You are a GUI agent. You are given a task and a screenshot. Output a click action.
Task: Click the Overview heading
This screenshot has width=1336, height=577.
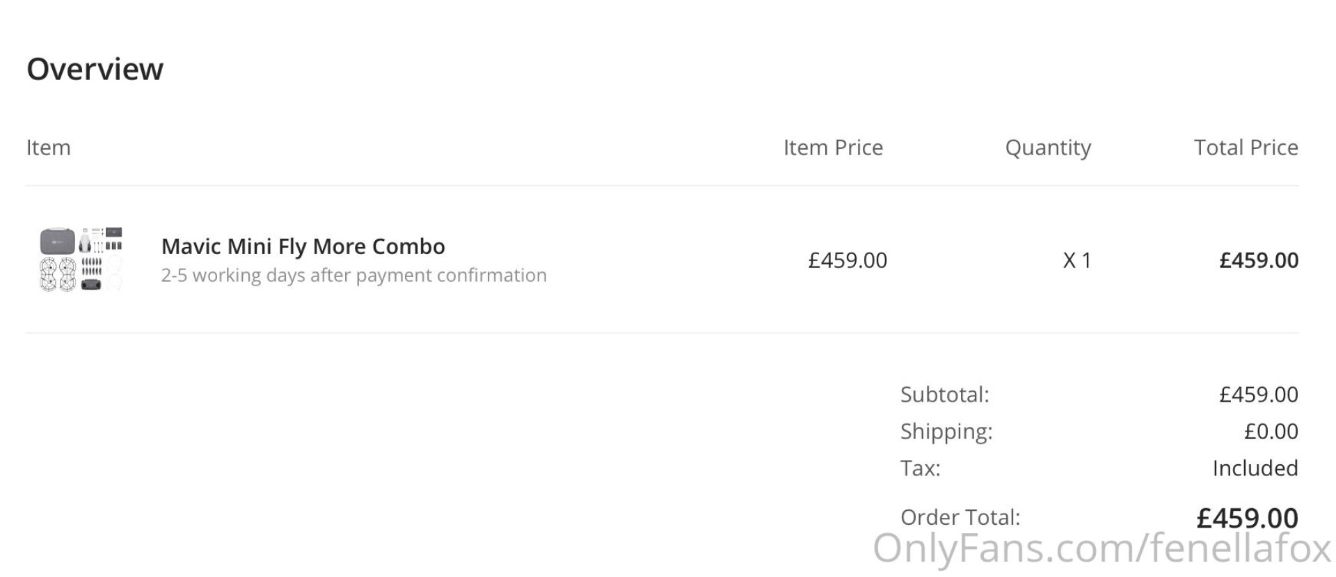tap(95, 69)
